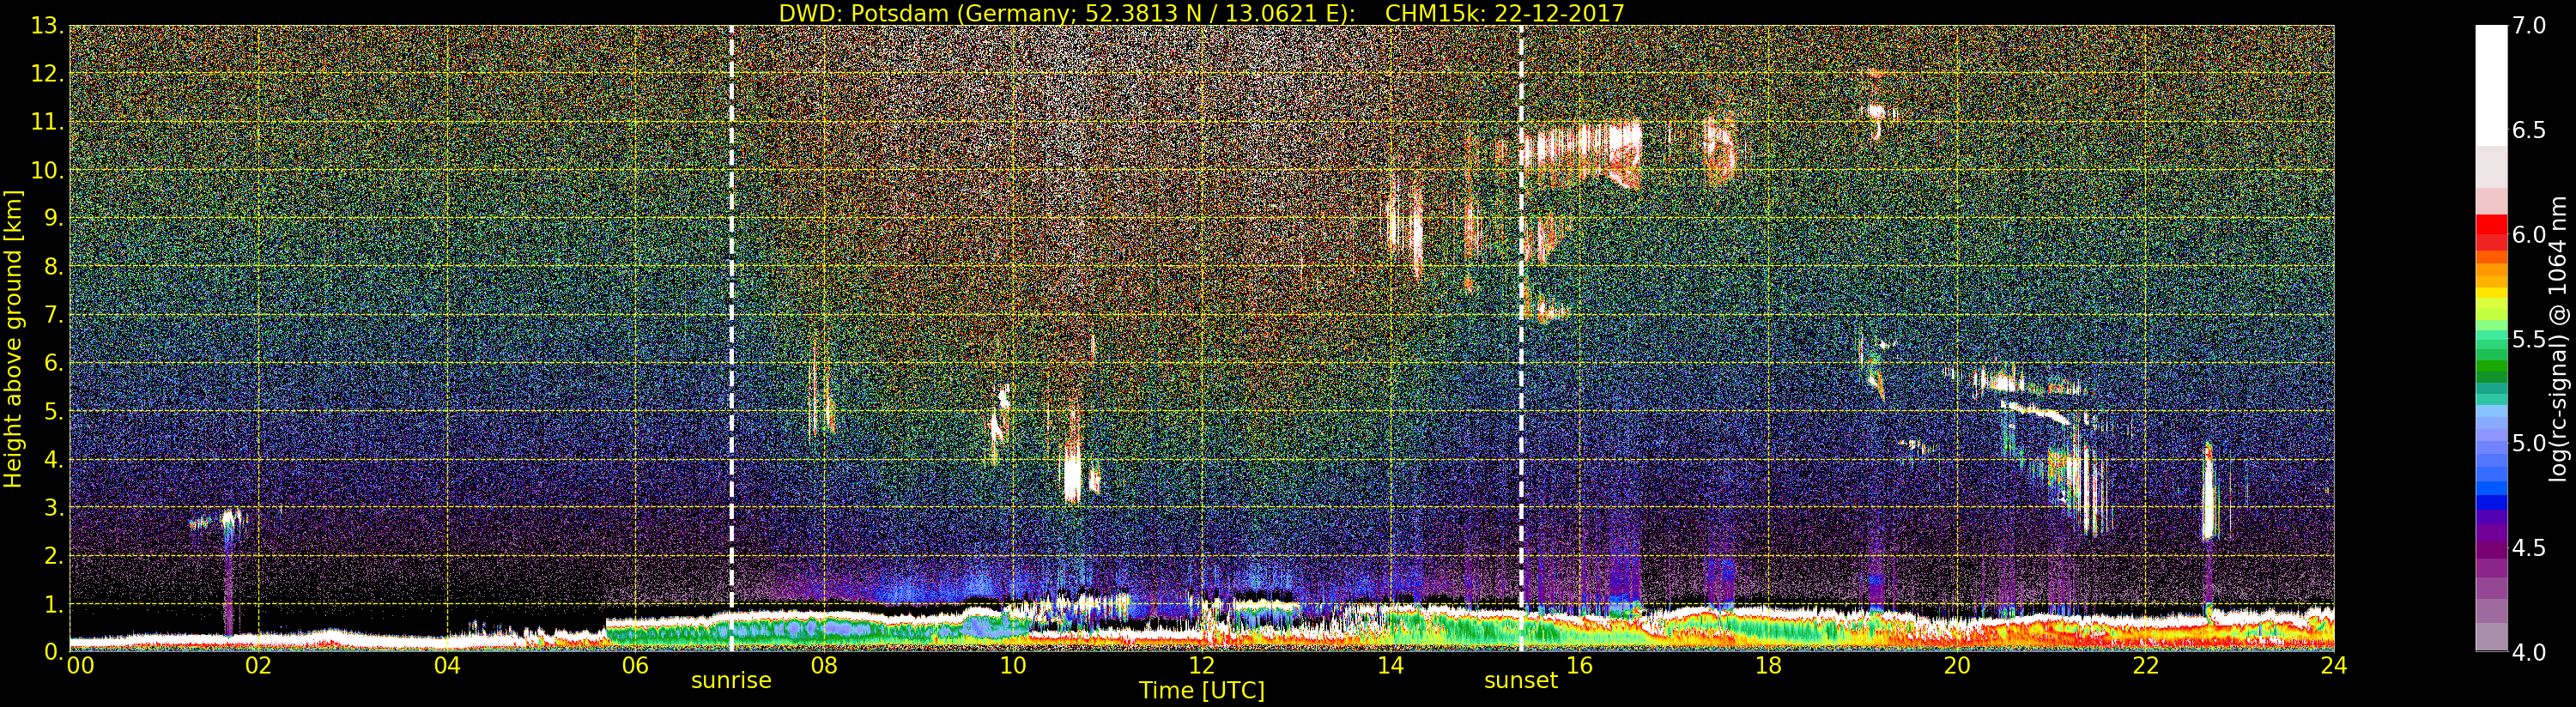Click the 'Time [UTC]' axis label
This screenshot has height=707, width=2576.
1202,691
